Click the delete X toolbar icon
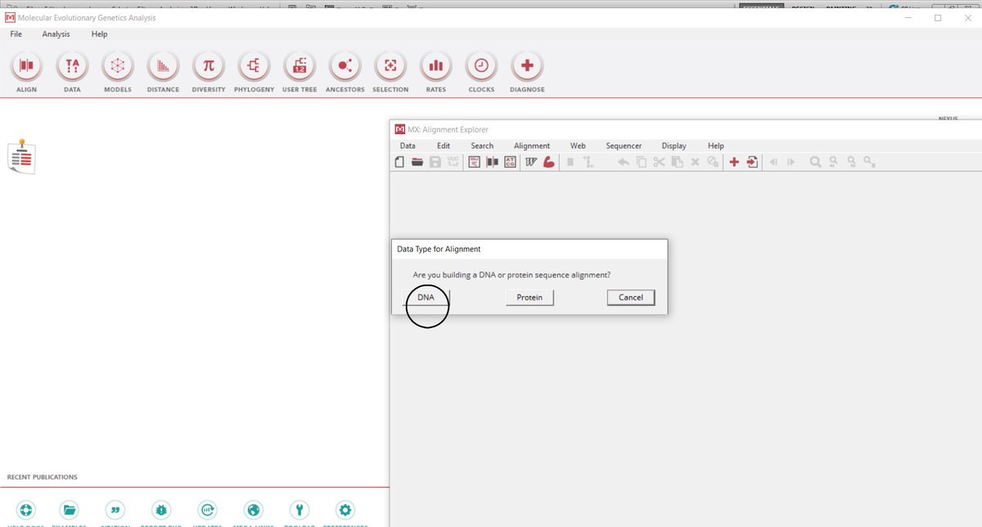 click(x=695, y=162)
